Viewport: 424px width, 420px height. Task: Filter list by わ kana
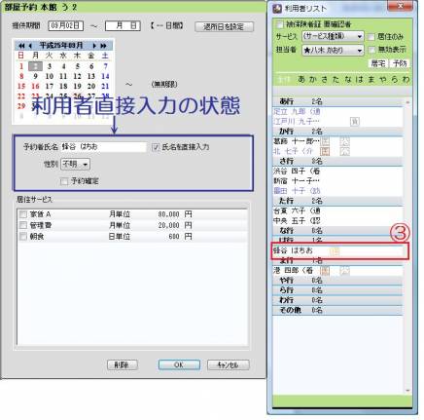(x=406, y=79)
